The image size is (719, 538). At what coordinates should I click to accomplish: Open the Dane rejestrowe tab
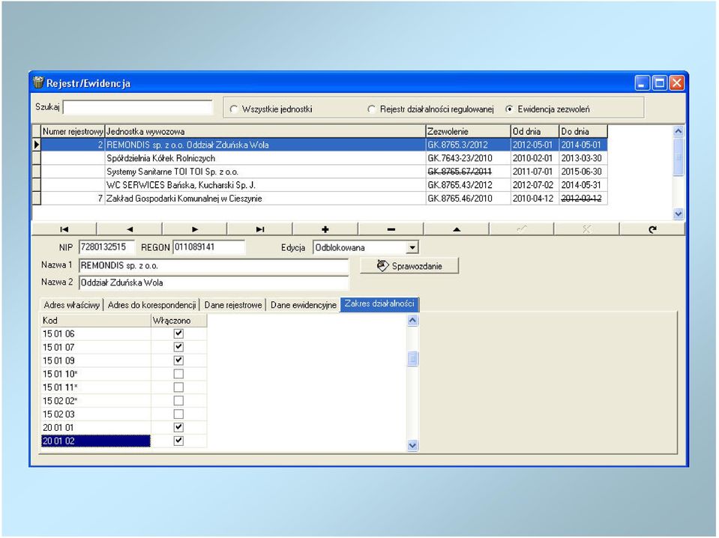tap(233, 305)
